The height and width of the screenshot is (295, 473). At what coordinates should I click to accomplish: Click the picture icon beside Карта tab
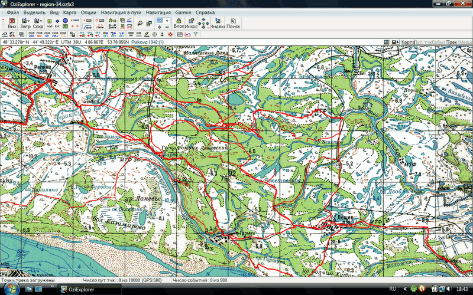tap(387, 42)
